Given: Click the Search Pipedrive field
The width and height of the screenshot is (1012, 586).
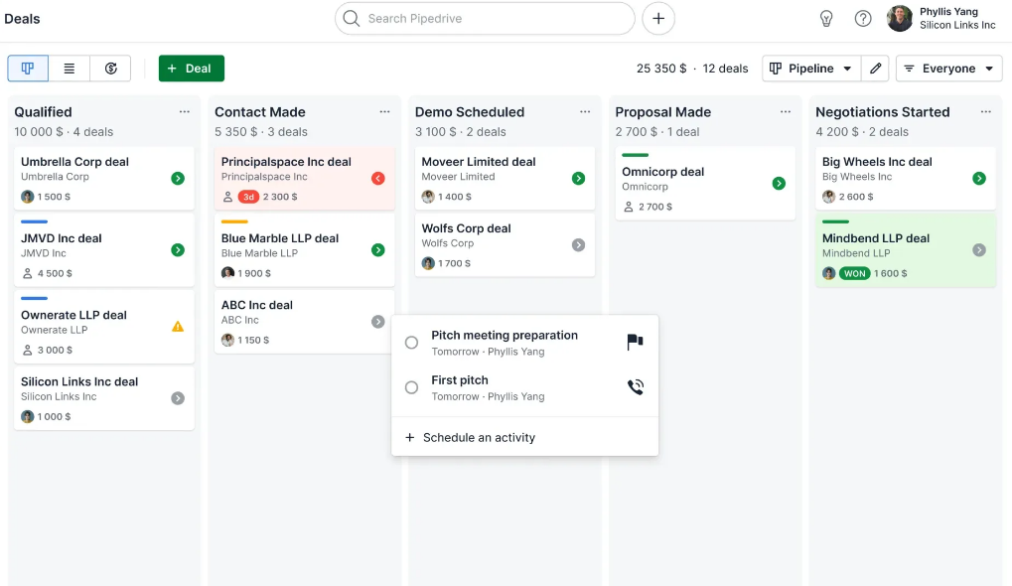Looking at the screenshot, I should point(485,18).
